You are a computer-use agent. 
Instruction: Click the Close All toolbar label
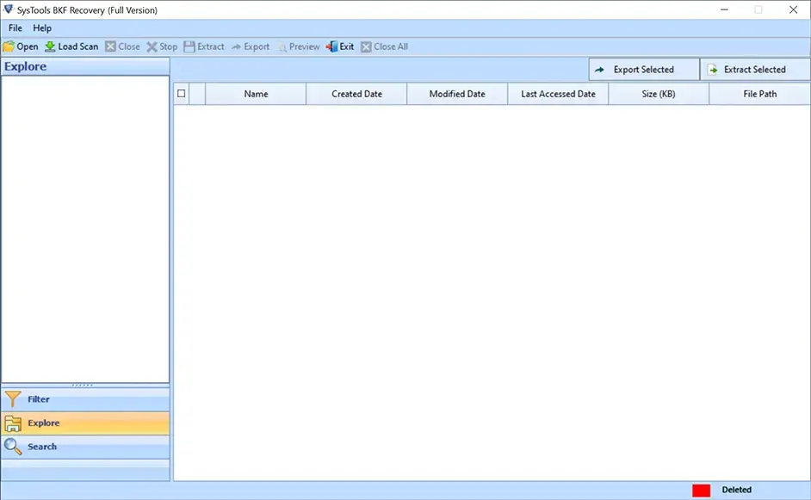pos(391,46)
